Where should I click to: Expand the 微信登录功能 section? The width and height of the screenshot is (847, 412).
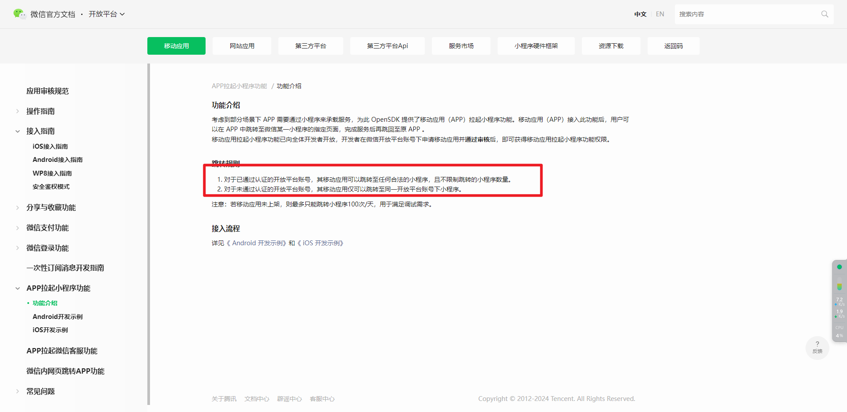tap(18, 248)
